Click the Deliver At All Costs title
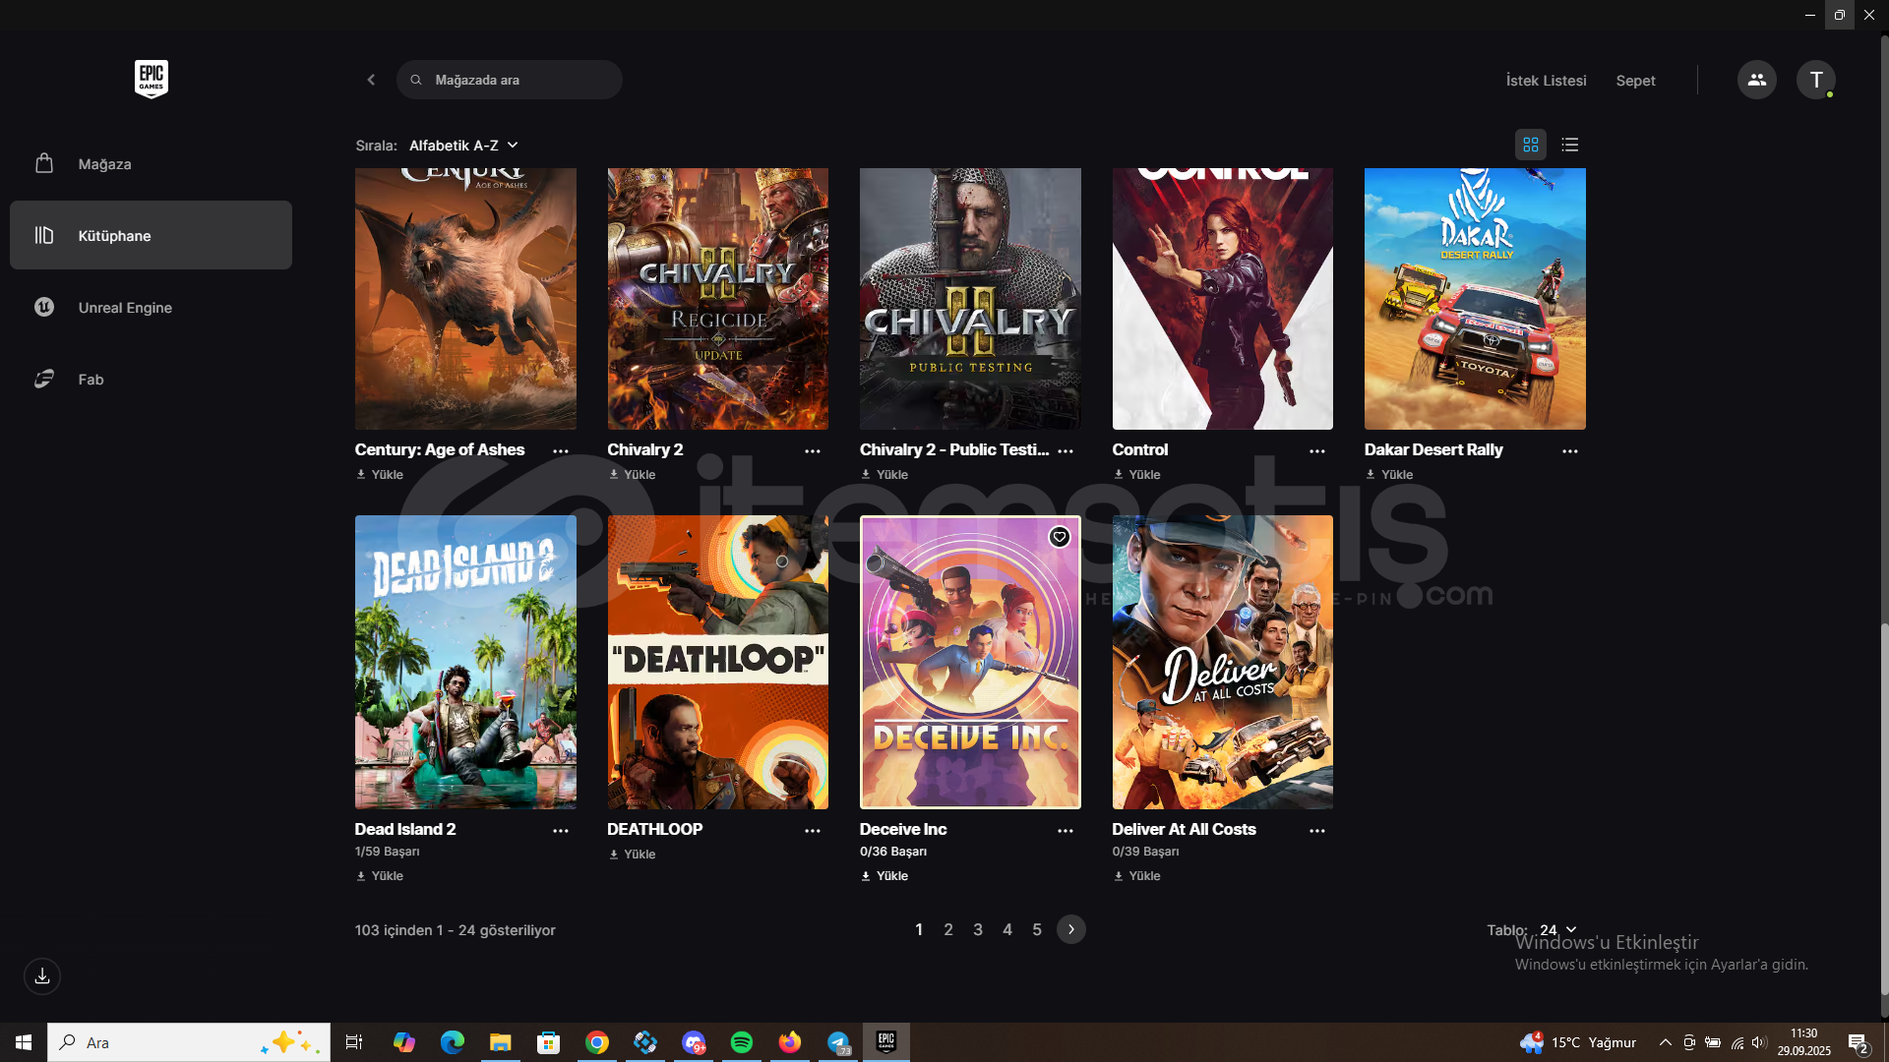The image size is (1889, 1062). (1184, 829)
